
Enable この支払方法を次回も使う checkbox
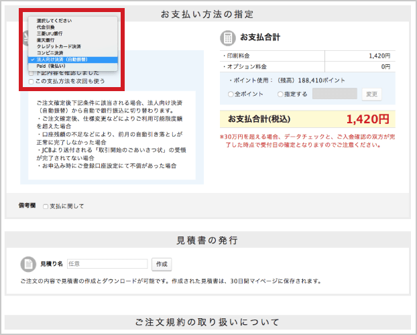tap(31, 81)
